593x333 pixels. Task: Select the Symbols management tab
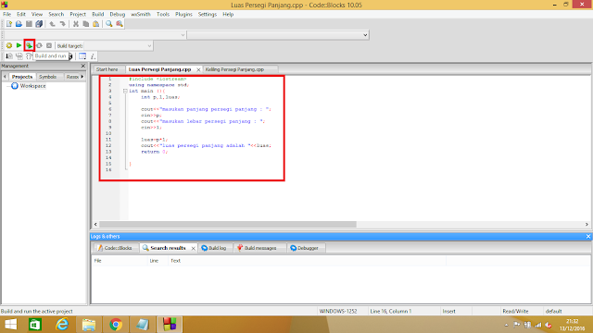(x=47, y=77)
